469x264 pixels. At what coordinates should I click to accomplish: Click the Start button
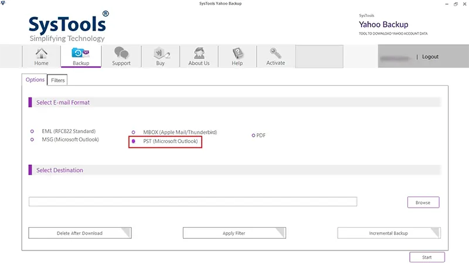427,257
